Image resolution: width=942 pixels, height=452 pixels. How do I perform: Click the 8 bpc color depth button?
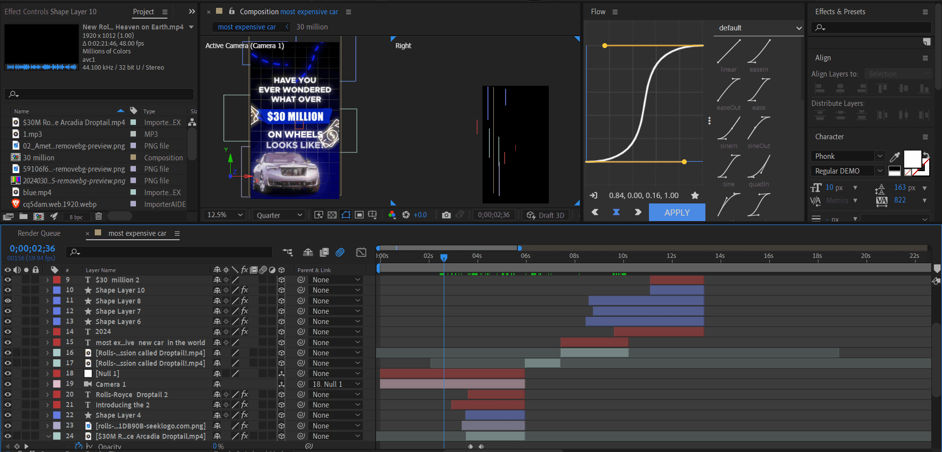point(76,217)
